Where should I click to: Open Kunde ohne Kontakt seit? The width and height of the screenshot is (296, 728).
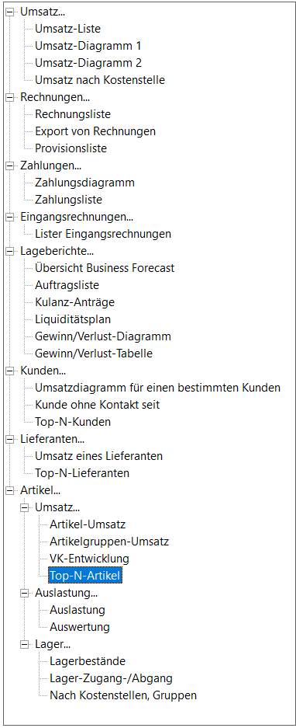click(x=98, y=405)
